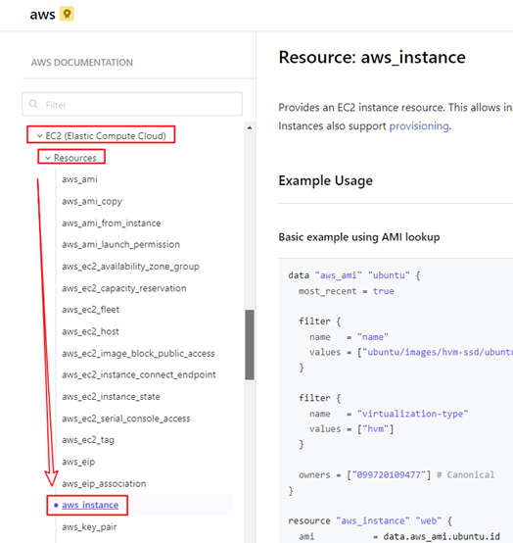The image size is (513, 543).
Task: Click the aws provider title
Action: [42, 15]
